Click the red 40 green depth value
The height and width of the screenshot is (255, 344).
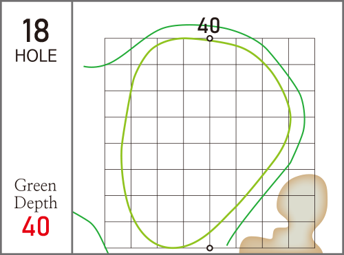pyautogui.click(x=36, y=226)
